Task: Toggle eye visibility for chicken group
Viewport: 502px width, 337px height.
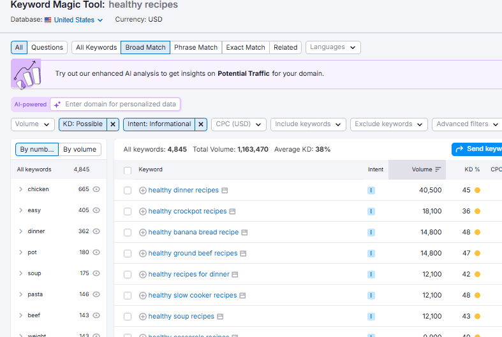Action: tap(96, 189)
